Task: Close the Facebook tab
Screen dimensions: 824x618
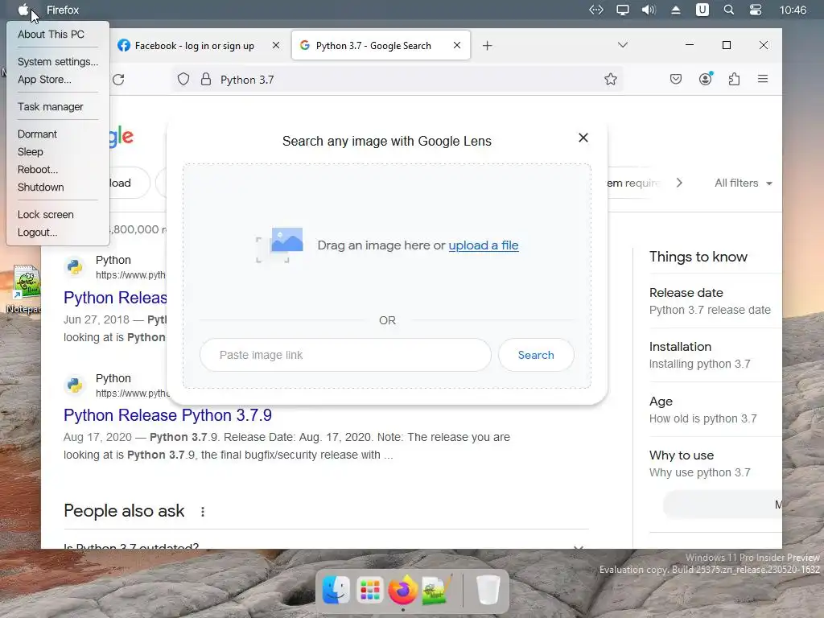Action: tap(276, 45)
